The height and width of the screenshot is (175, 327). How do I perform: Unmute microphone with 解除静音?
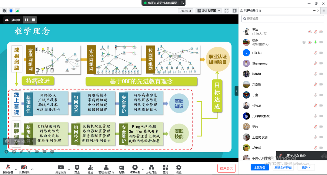pyautogui.click(x=8, y=169)
